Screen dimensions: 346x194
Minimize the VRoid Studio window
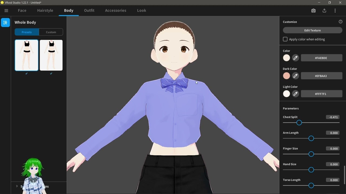(319, 2)
